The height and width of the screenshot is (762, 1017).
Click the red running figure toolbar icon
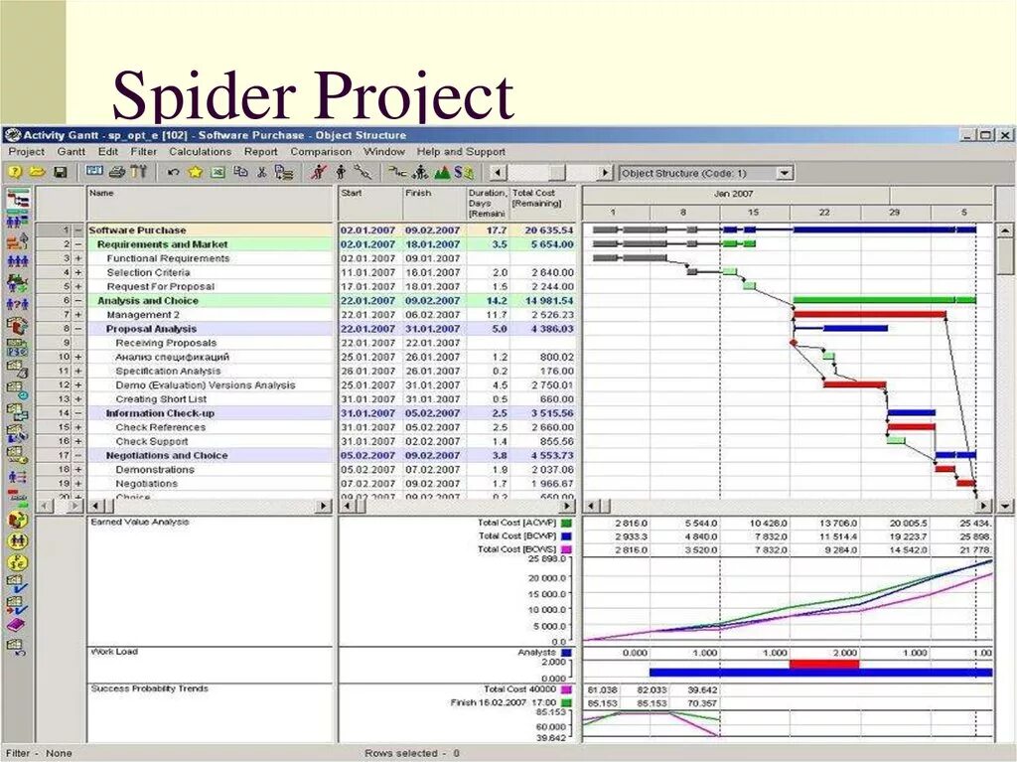click(319, 172)
